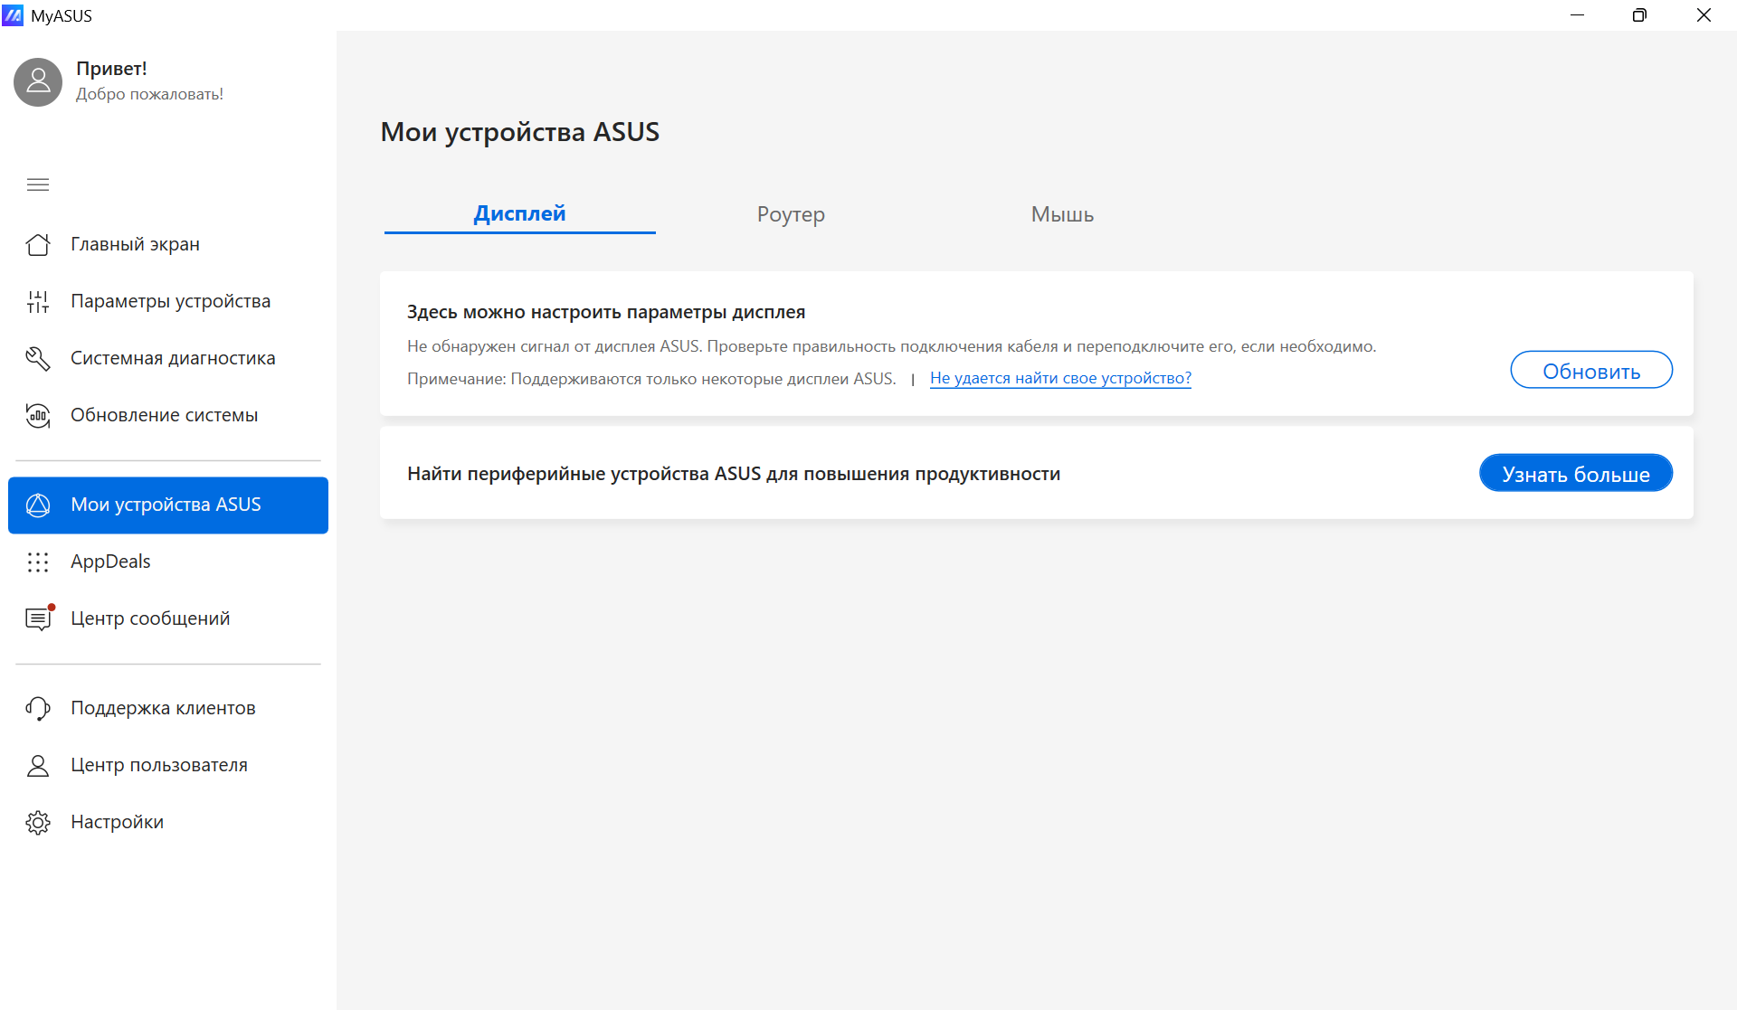Switch to the Мышь tab
The width and height of the screenshot is (1737, 1010).
pyautogui.click(x=1062, y=214)
